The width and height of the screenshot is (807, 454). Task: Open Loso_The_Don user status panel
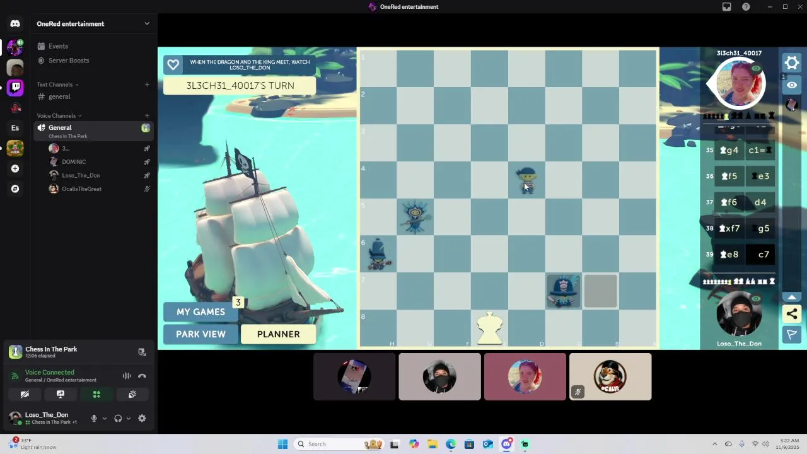tap(45, 418)
